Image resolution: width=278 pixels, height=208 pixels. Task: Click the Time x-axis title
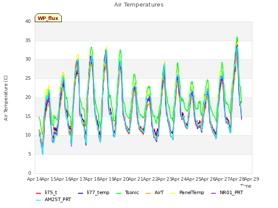tap(246, 186)
